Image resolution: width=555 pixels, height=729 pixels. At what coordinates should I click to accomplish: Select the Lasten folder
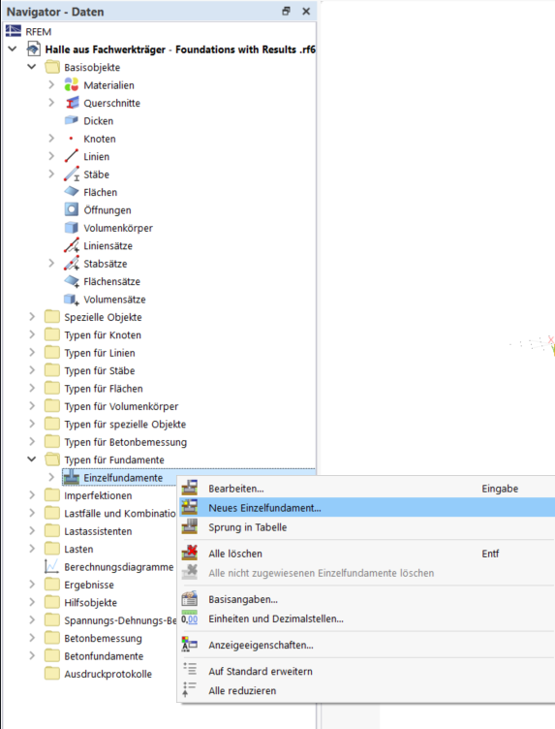(78, 549)
